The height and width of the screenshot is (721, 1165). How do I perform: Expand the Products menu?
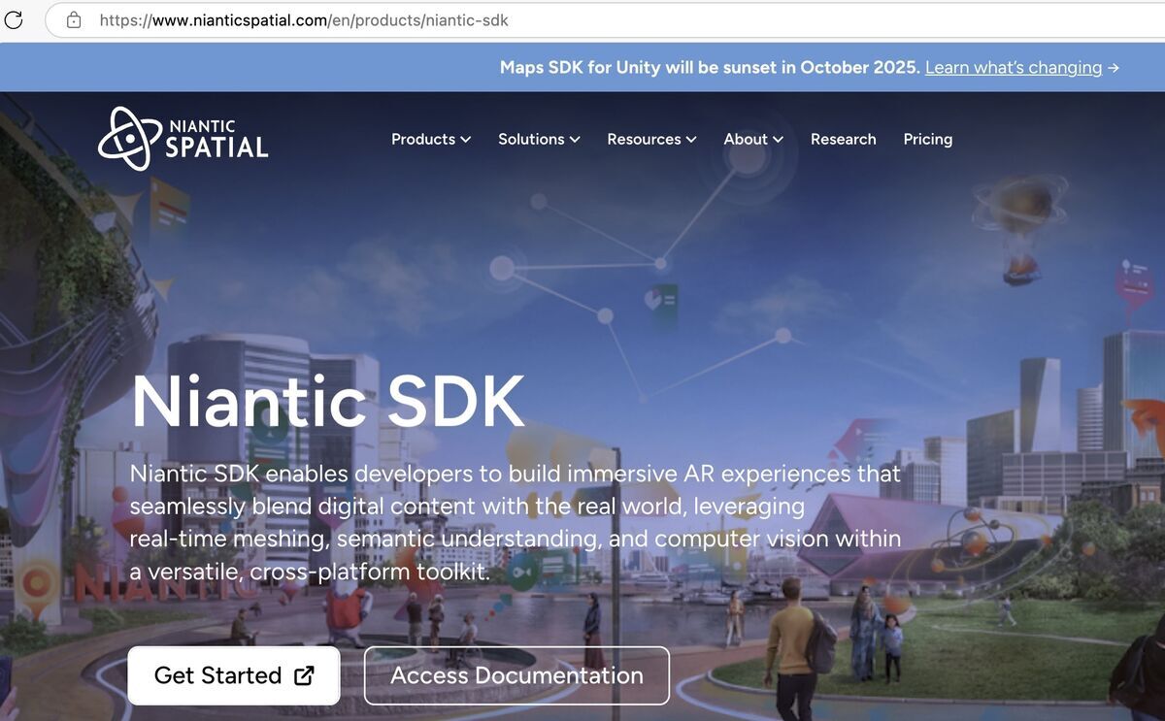click(431, 139)
